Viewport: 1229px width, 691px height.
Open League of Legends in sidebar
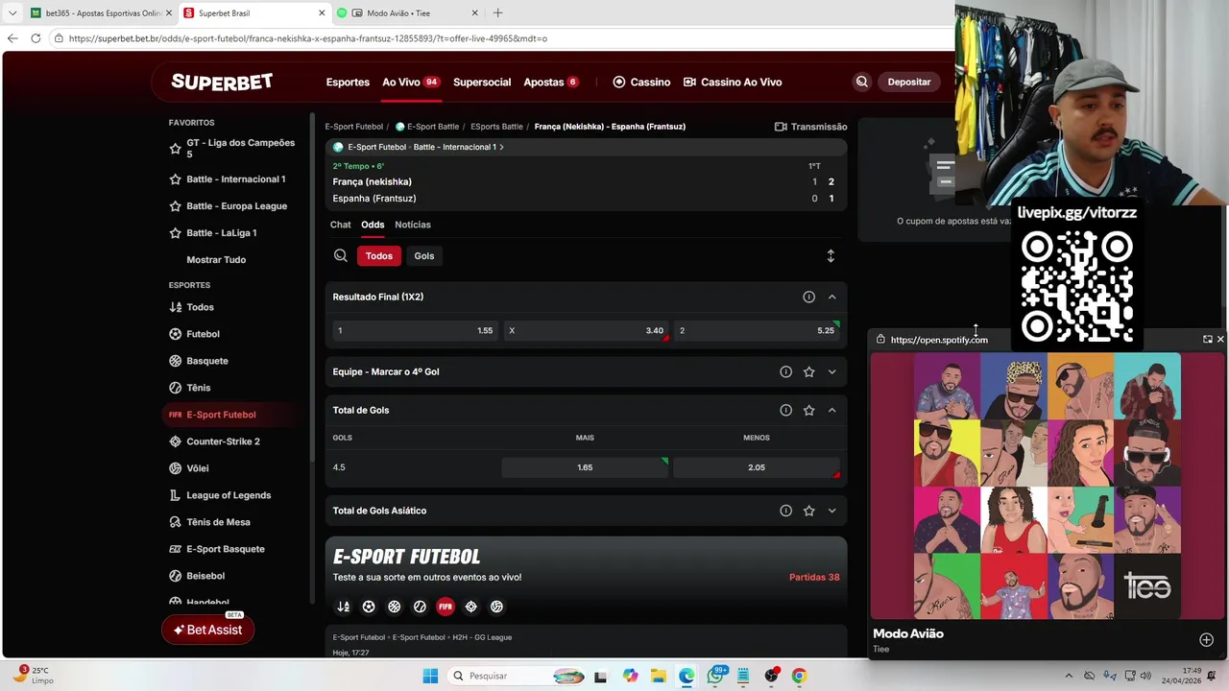(229, 495)
